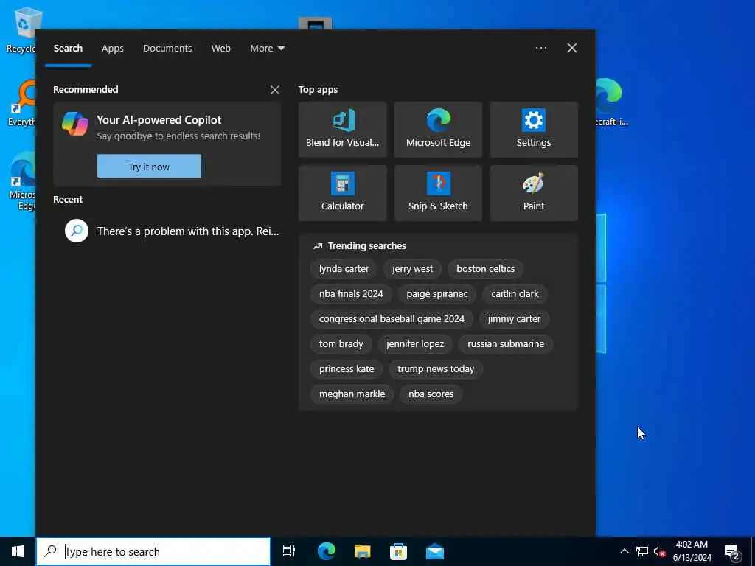Show hidden system tray icons
This screenshot has height=566, width=755.
[624, 551]
